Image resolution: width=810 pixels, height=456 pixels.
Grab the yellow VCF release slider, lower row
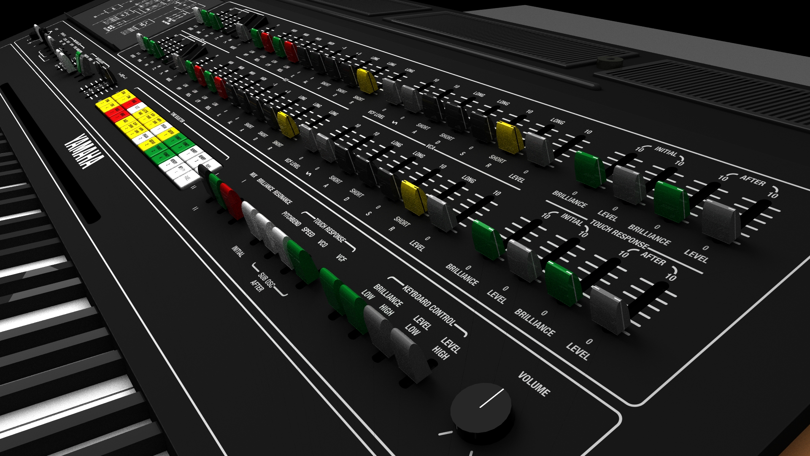click(x=288, y=124)
